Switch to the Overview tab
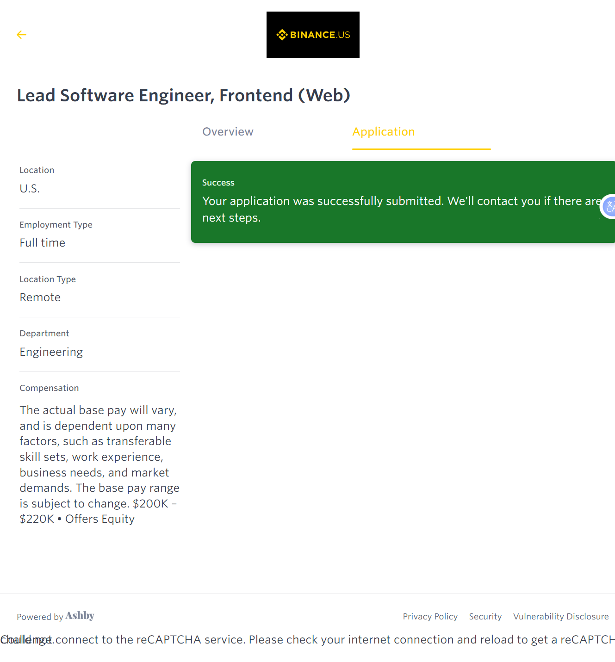 click(228, 132)
